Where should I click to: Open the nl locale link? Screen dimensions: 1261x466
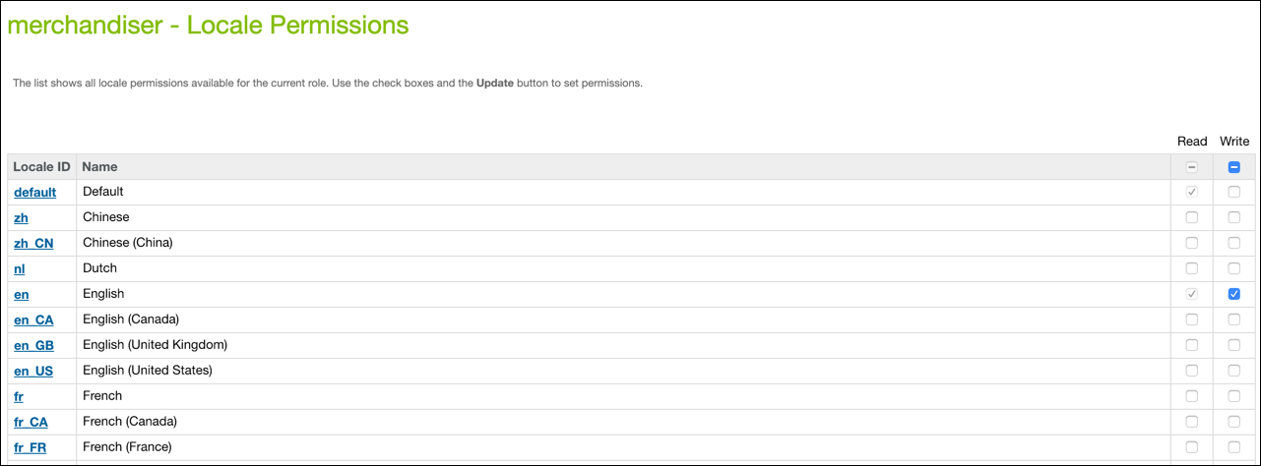click(x=20, y=268)
